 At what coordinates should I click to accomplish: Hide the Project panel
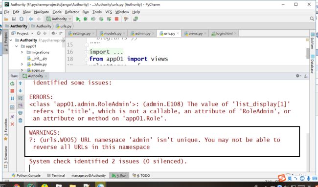[61, 33]
